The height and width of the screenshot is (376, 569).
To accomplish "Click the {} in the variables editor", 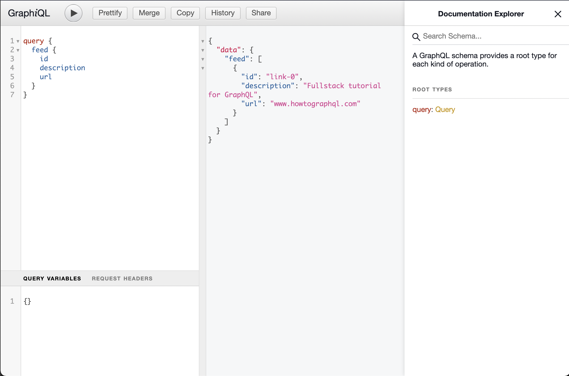I will (x=27, y=301).
